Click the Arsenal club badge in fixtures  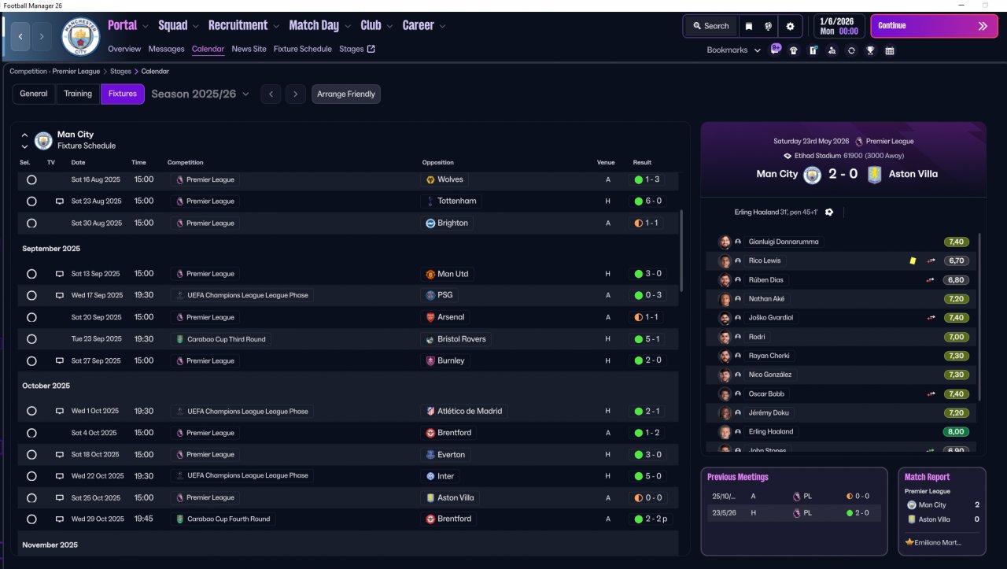point(430,317)
